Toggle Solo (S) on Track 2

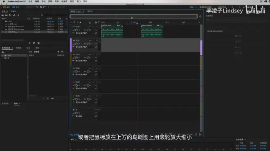click(x=93, y=41)
